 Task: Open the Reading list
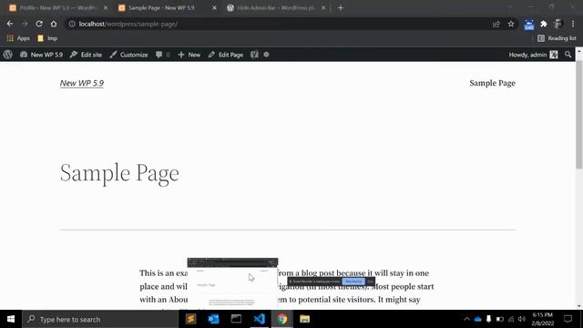click(557, 38)
